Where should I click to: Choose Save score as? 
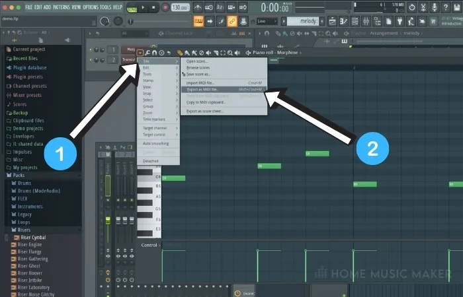(224, 74)
